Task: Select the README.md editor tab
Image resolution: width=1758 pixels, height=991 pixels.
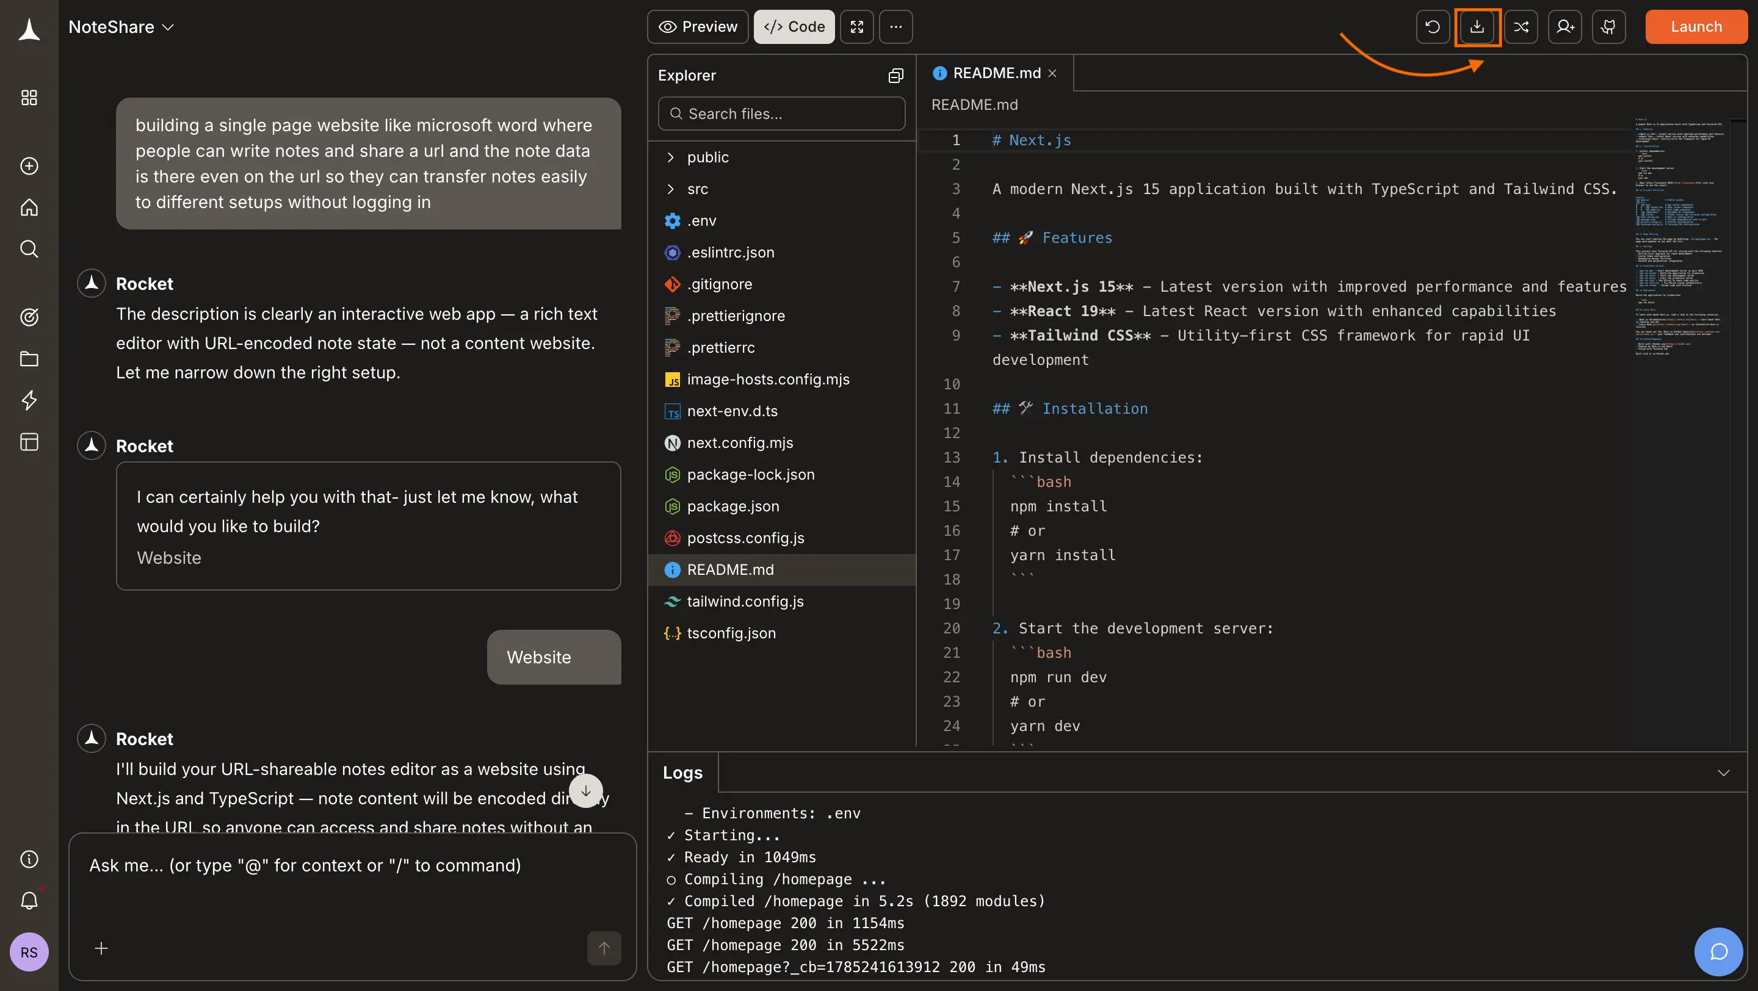Action: (x=995, y=73)
